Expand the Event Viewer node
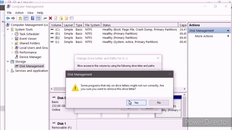The width and height of the screenshot is (232, 130). click(x=12, y=39)
